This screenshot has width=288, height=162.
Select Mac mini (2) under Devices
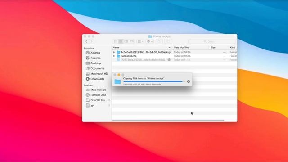98,90
